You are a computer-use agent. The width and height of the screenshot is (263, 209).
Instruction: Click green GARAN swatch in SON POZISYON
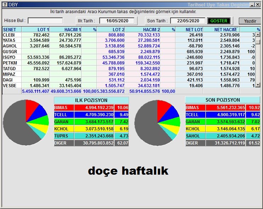click(x=195, y=122)
